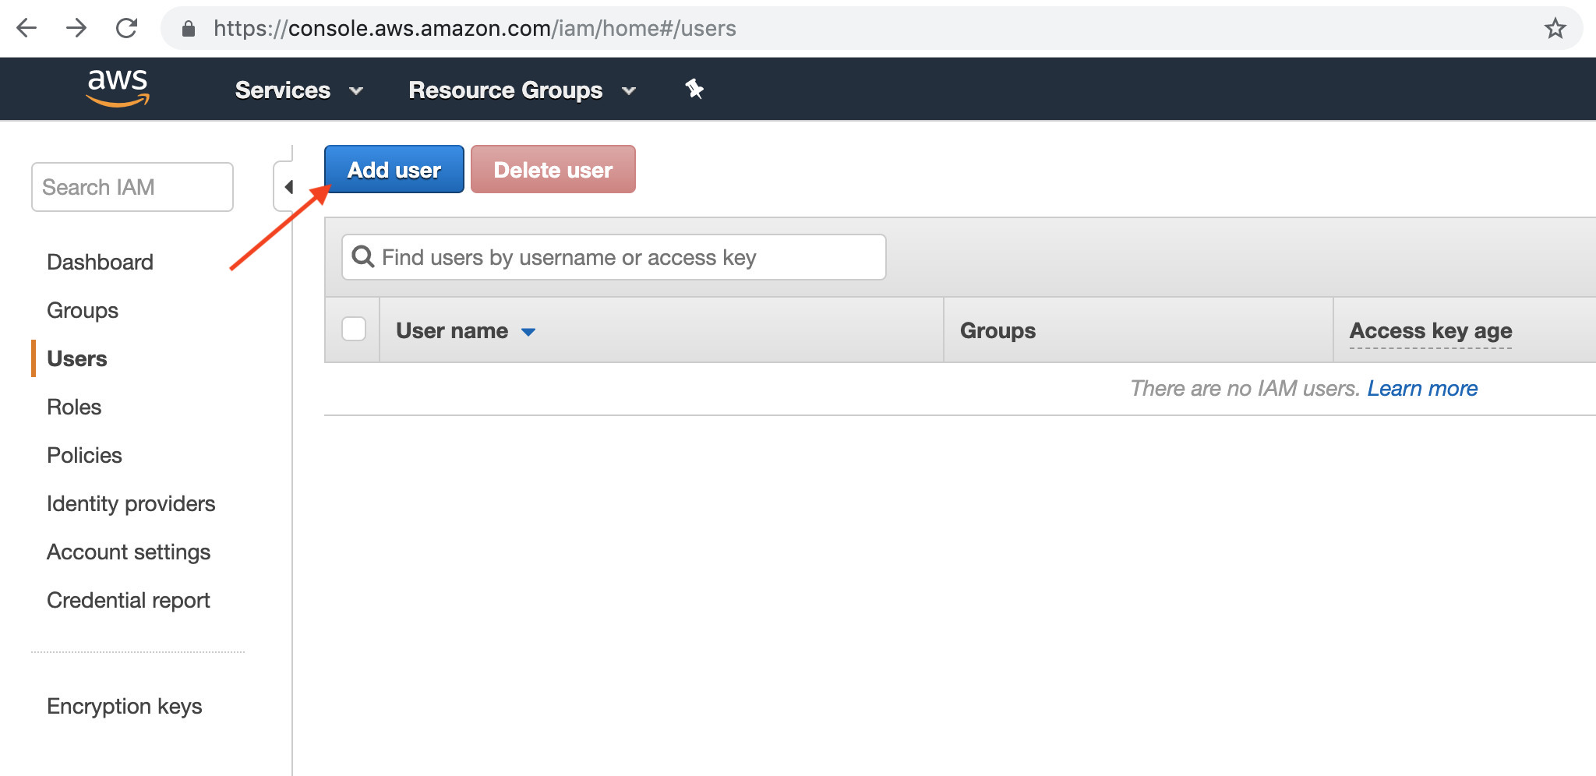Click the Add user button

(x=394, y=169)
